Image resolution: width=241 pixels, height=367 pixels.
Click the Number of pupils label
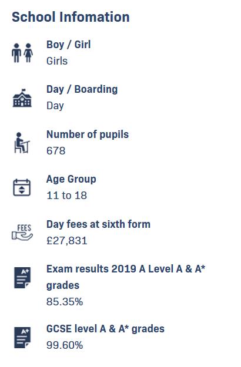pyautogui.click(x=88, y=134)
